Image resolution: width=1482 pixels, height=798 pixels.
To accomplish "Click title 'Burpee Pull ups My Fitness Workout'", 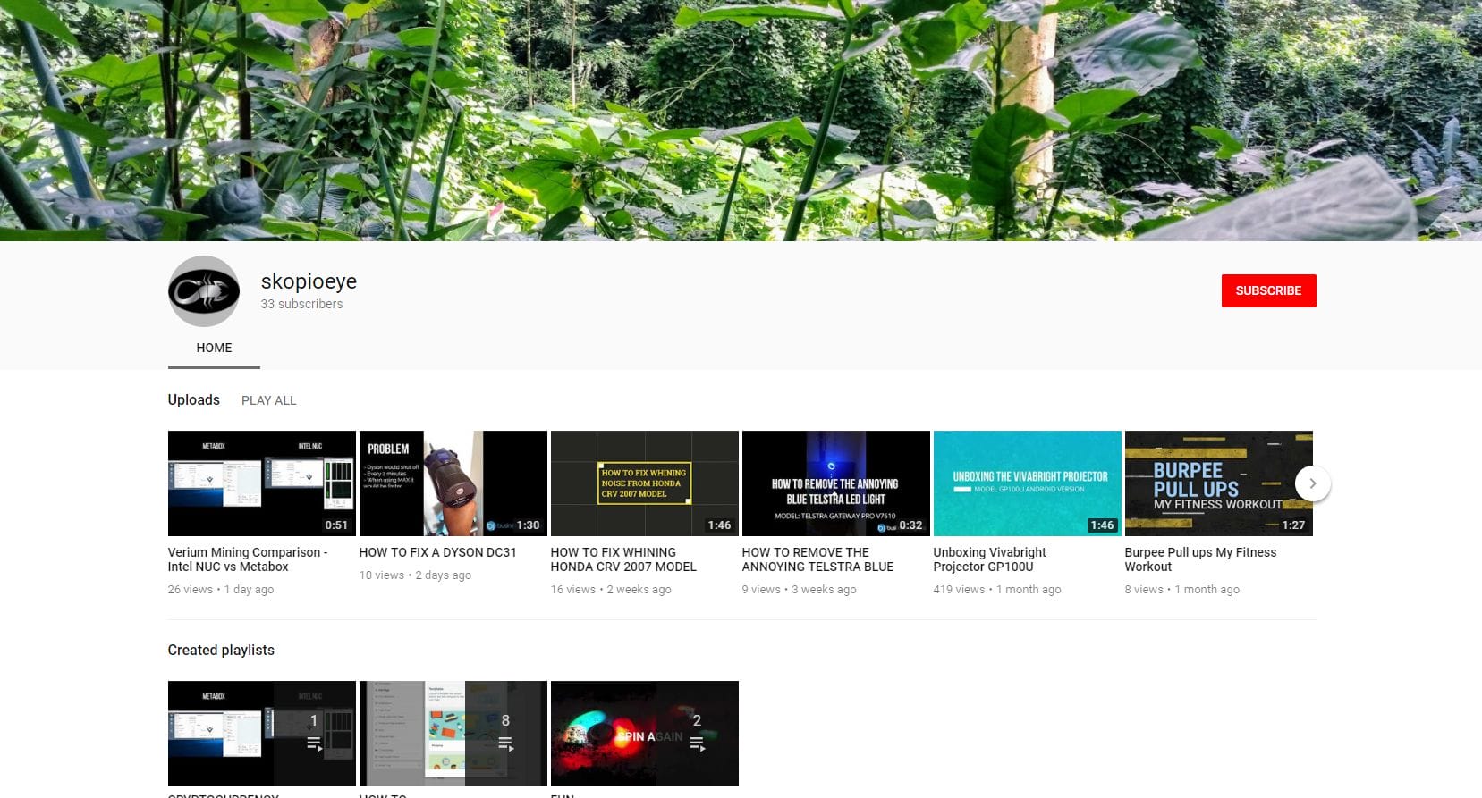I will coord(1199,559).
